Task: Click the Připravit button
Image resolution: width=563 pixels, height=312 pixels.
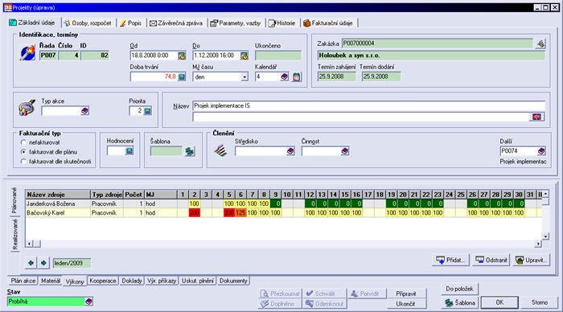Action: tap(406, 294)
